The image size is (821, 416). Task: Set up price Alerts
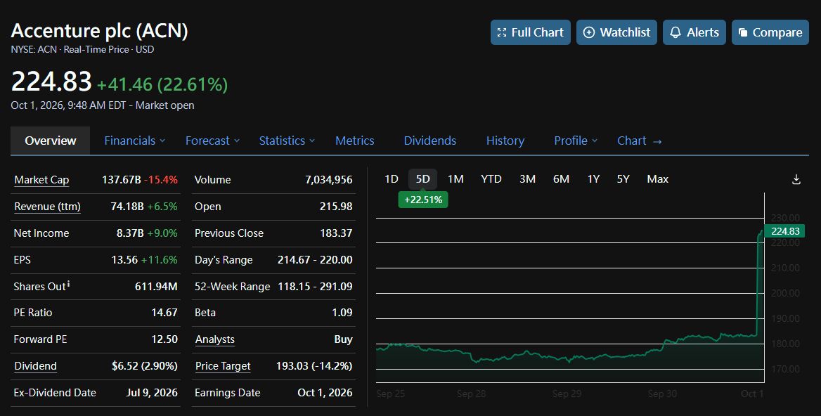coord(694,32)
